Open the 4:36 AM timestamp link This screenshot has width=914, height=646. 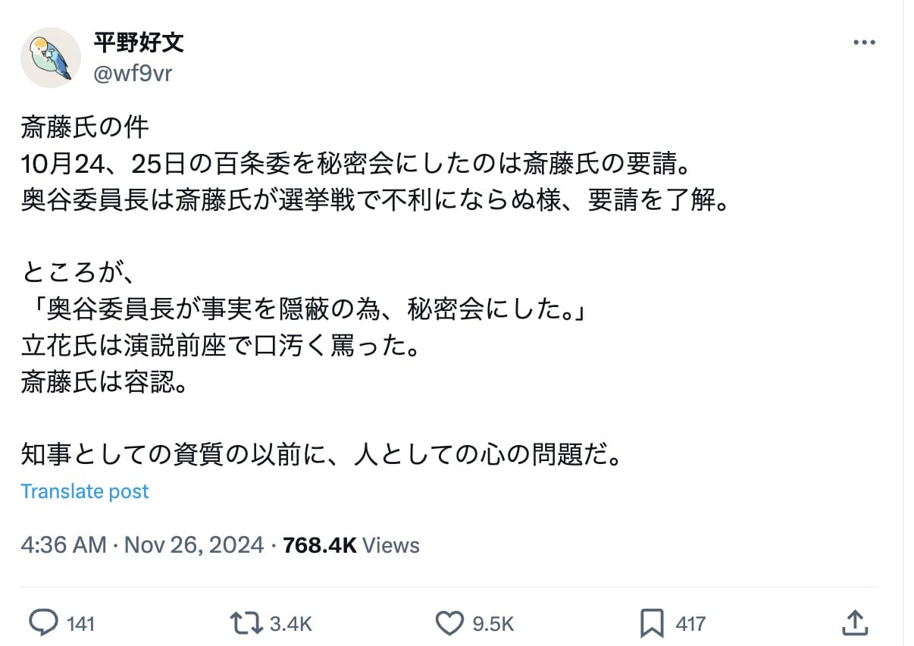[x=64, y=544]
